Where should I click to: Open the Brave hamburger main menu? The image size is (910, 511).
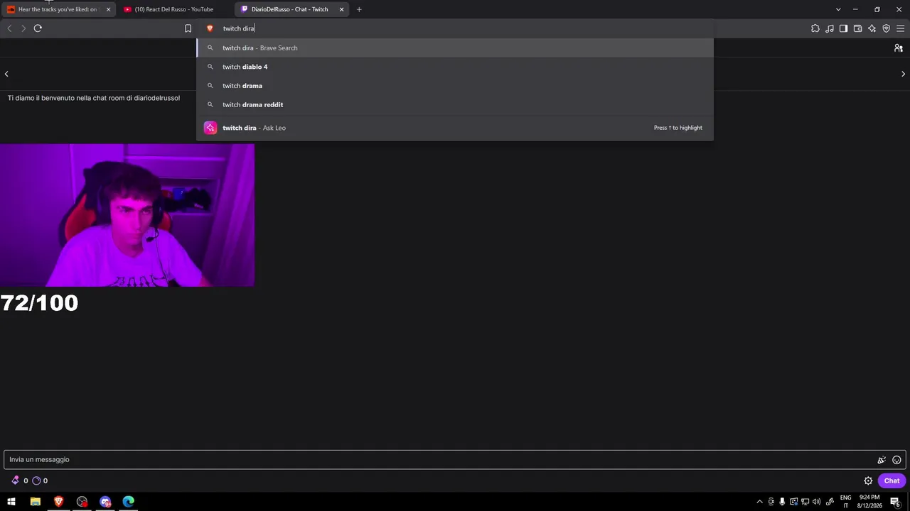pyautogui.click(x=900, y=28)
